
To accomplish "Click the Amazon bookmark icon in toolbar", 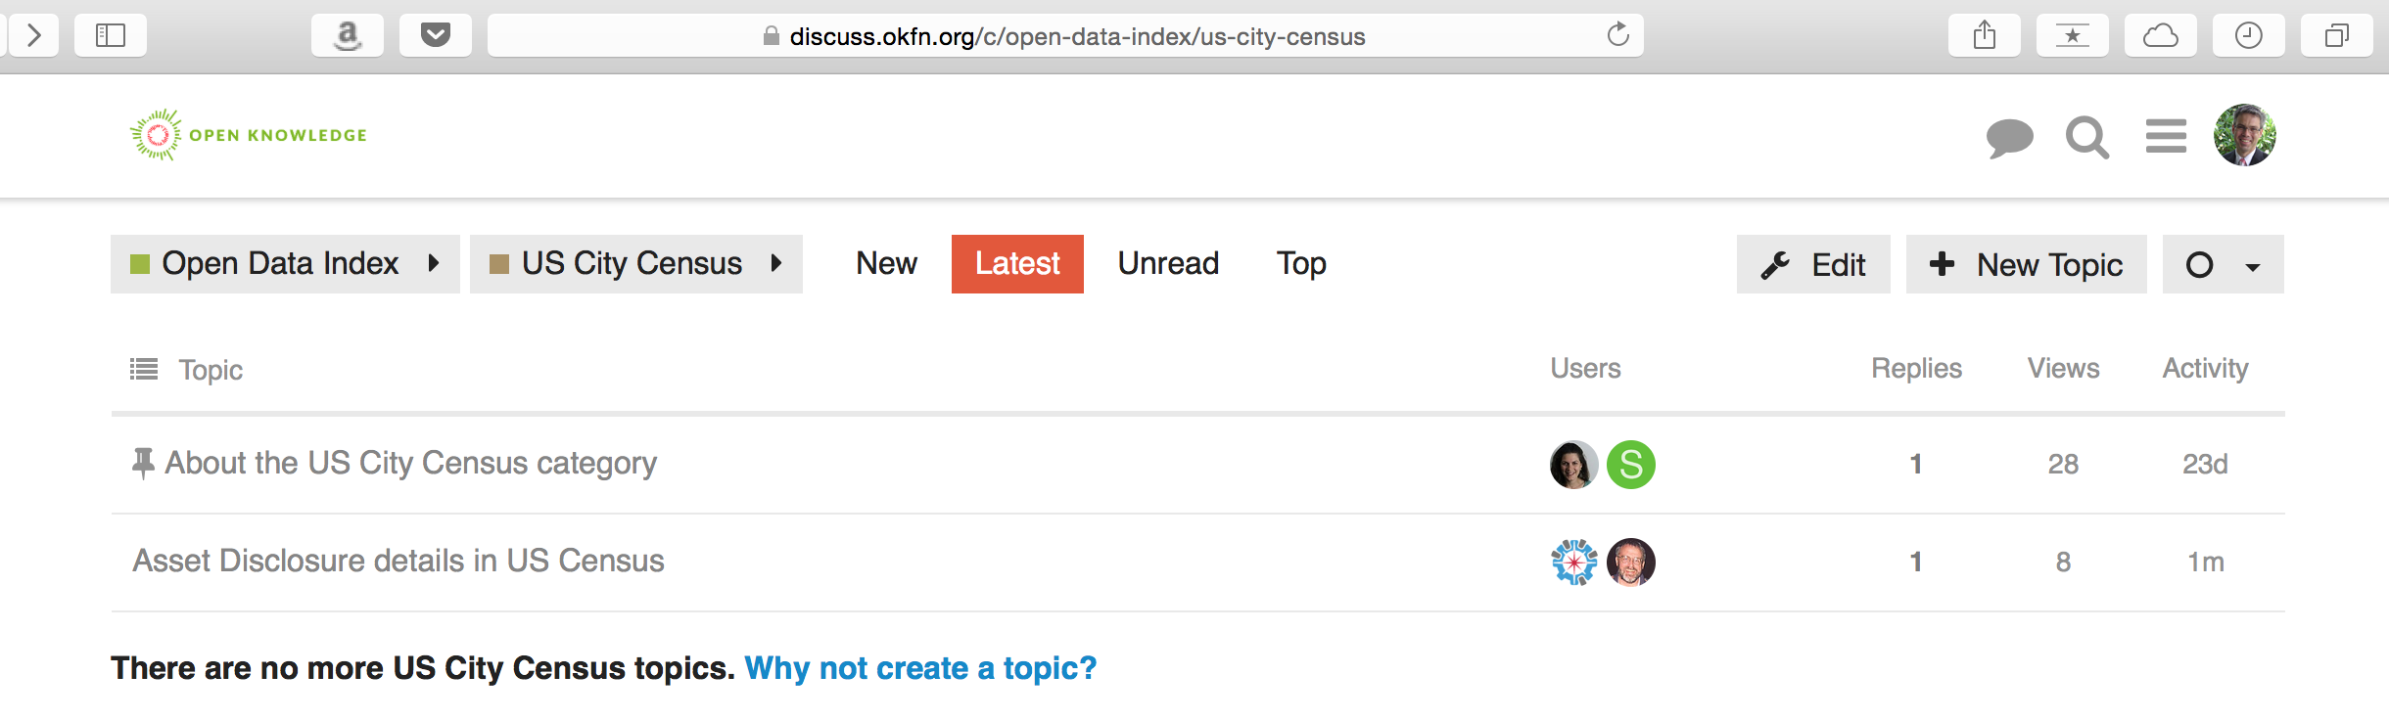I will click(x=347, y=36).
